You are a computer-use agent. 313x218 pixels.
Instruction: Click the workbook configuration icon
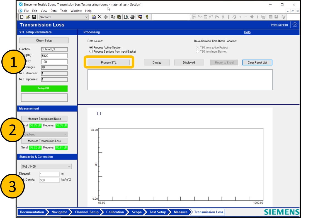pos(140,17)
